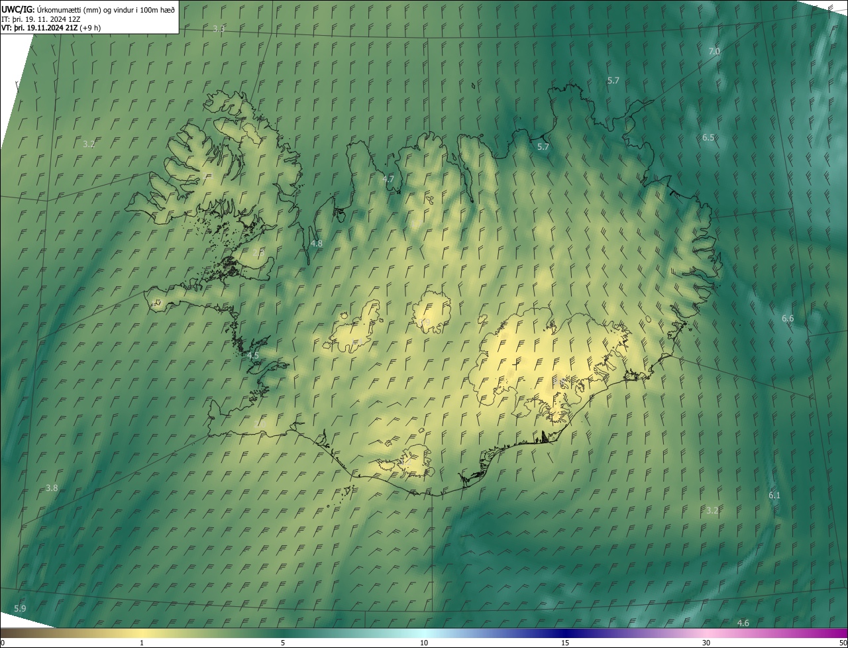This screenshot has width=848, height=648.
Task: Click the '3.8' value on the map
Action: (x=52, y=488)
